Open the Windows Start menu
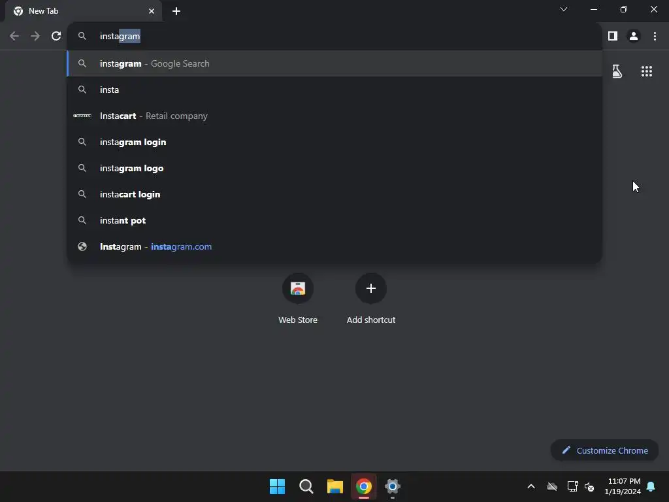This screenshot has height=502, width=669. [277, 486]
